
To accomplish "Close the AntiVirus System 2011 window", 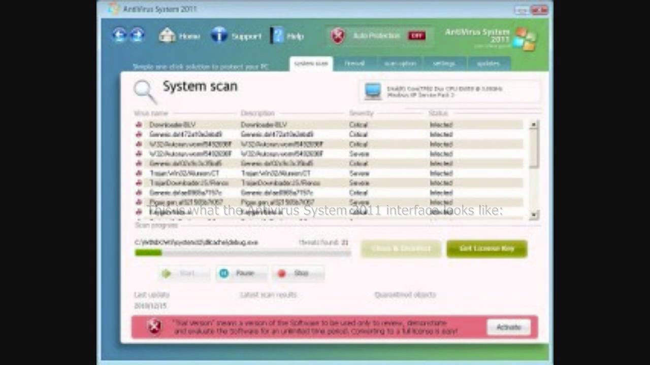I will coord(539,10).
